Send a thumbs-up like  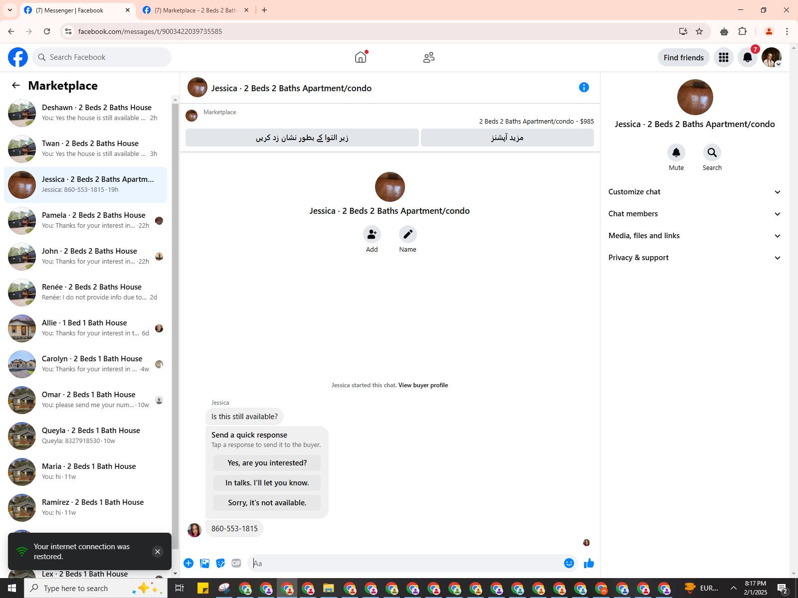589,563
